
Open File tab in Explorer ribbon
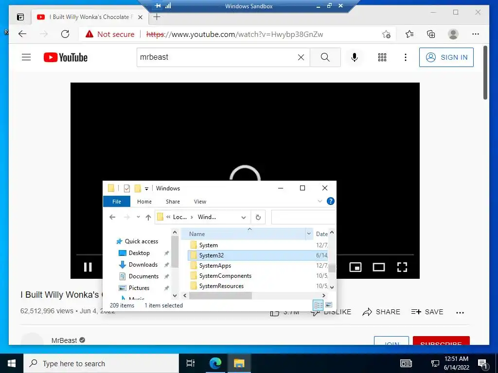pyautogui.click(x=117, y=202)
